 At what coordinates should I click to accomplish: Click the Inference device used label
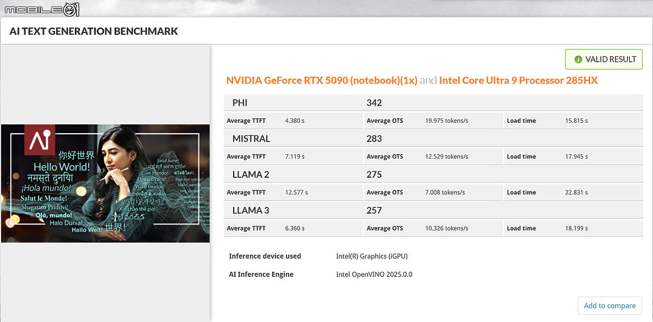click(265, 256)
